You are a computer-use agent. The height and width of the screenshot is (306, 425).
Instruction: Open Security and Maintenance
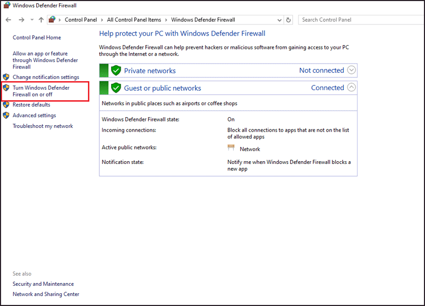pos(43,284)
